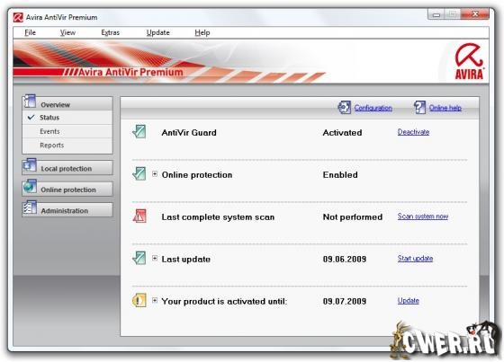The image size is (504, 362).
Task: Click the Overview section icon
Action: [29, 102]
